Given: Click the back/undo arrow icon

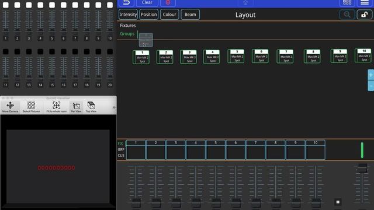Looking at the screenshot, I should [x=126, y=2].
